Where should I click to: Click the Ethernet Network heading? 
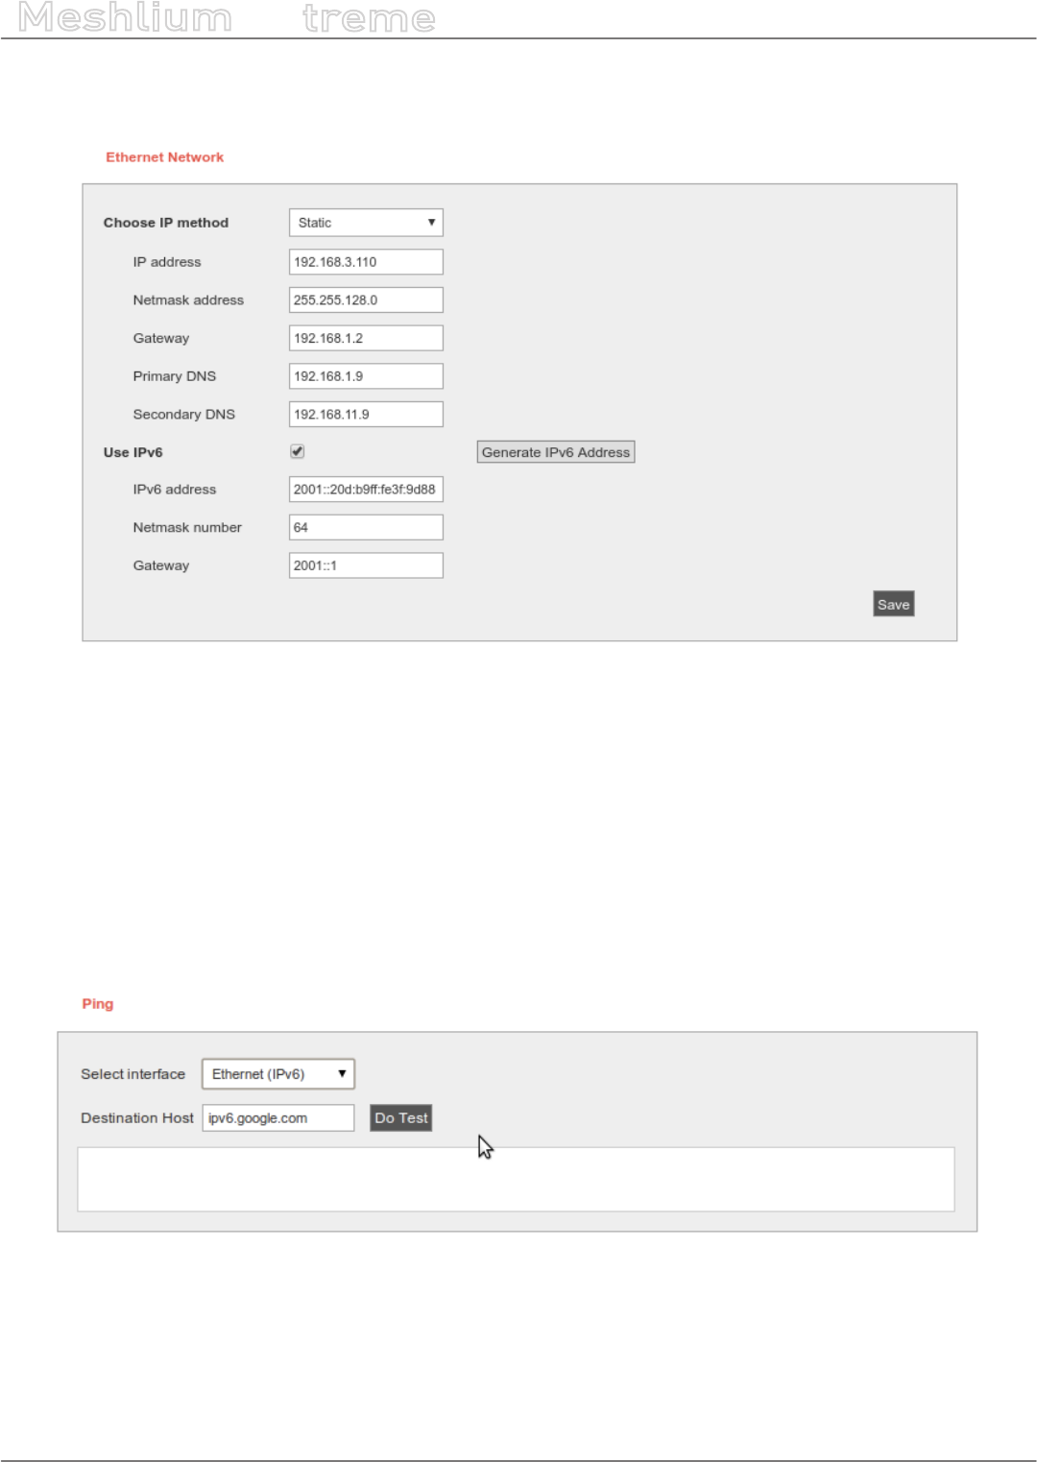coord(164,157)
